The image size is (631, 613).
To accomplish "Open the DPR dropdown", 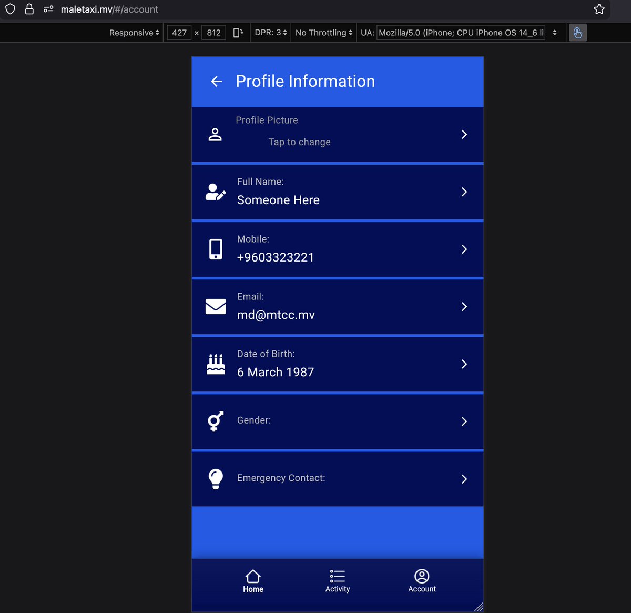I will click(271, 33).
